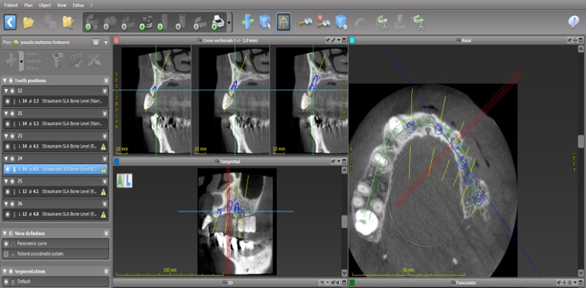The image size is (586, 288).
Task: Open the help question mark icon
Action: [x=573, y=22]
